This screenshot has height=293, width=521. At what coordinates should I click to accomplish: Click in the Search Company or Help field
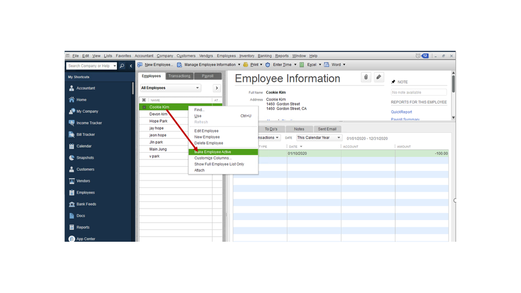click(x=89, y=66)
